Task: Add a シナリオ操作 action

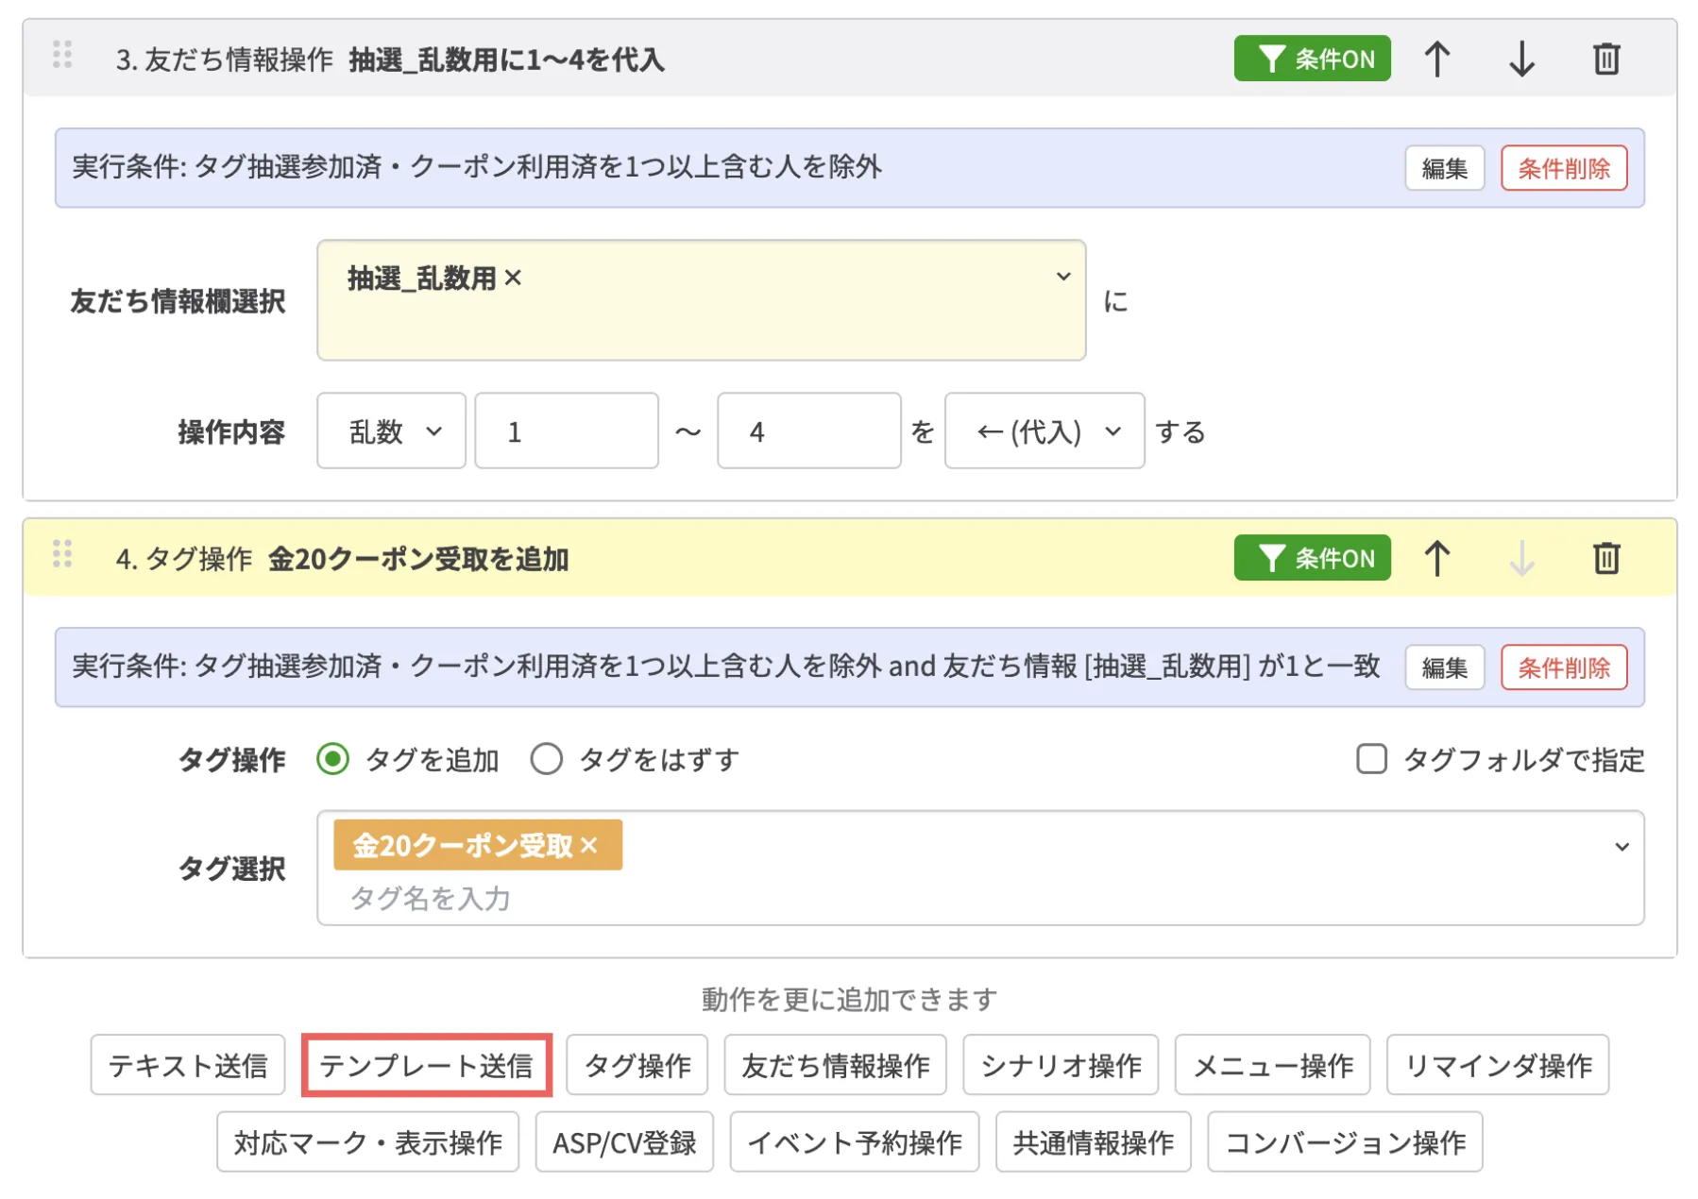Action: 1061,1065
